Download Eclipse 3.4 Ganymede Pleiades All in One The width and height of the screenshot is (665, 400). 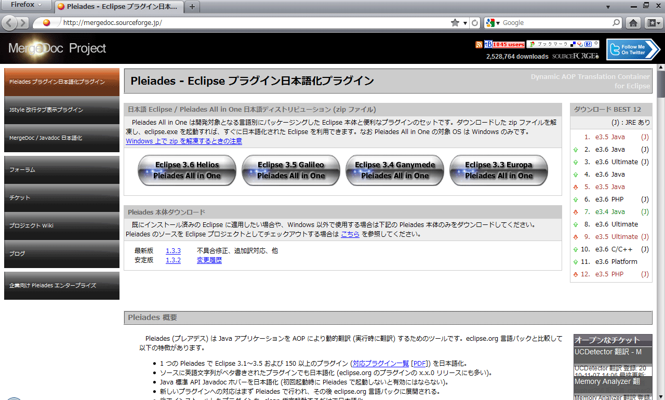[395, 170]
